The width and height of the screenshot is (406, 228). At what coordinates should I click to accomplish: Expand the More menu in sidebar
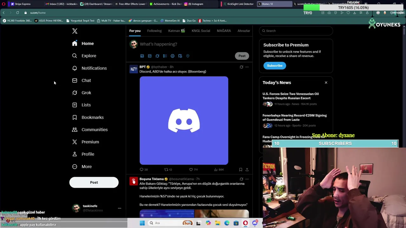(x=82, y=167)
